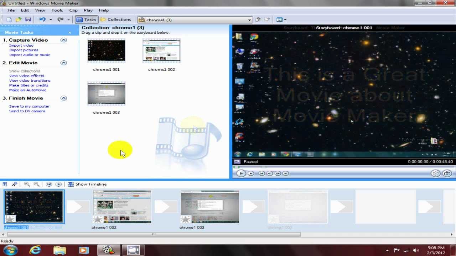Screen dimensions: 456x256
Task: Click Import audio or music link
Action: coord(30,55)
